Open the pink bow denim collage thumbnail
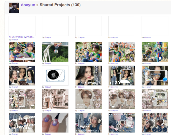This screenshot has width=171, height=135. pyautogui.click(x=122, y=123)
